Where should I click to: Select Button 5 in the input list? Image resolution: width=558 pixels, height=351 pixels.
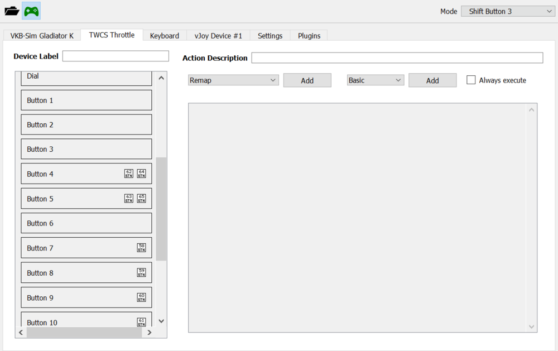pyautogui.click(x=86, y=199)
